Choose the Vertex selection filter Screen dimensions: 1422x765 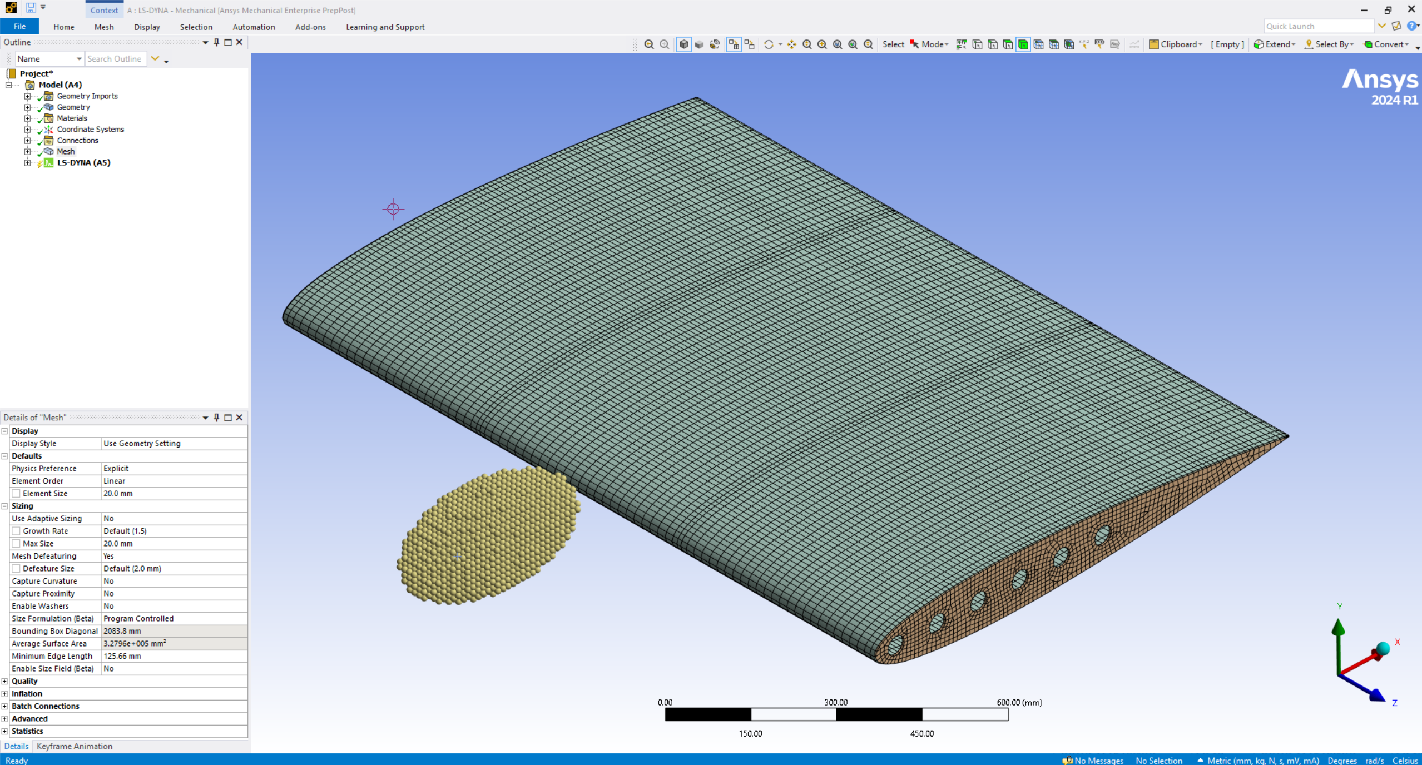pyautogui.click(x=977, y=44)
